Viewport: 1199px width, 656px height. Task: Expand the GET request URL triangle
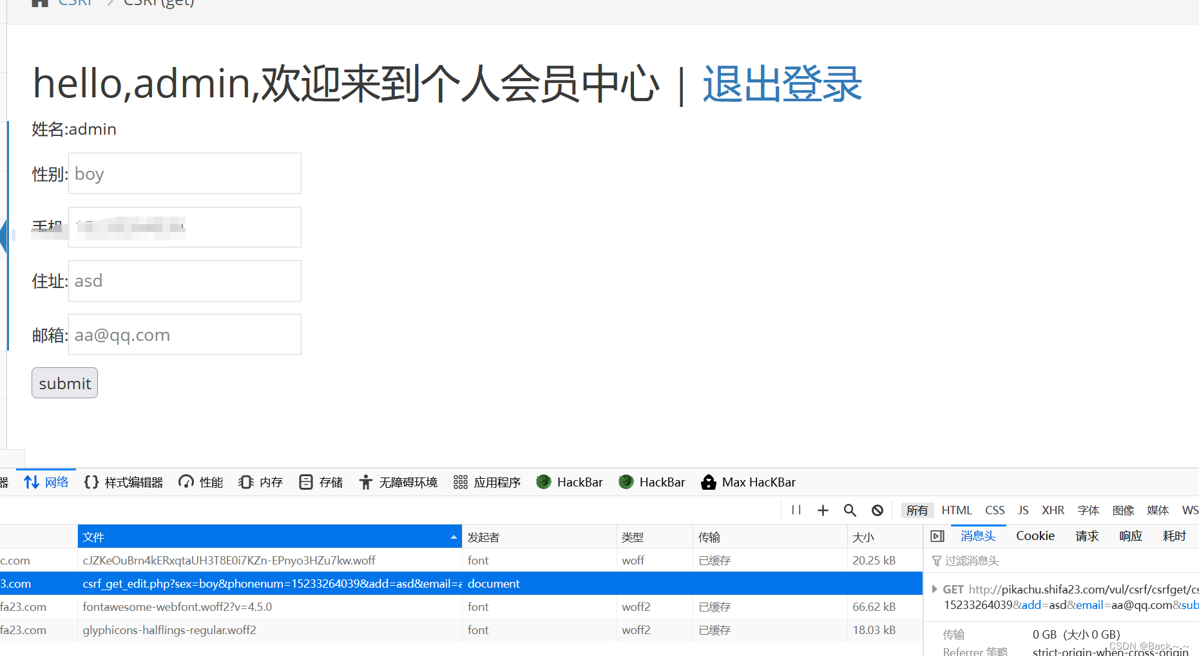point(934,589)
